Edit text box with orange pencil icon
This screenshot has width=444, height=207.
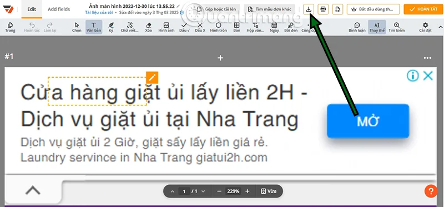click(x=152, y=77)
